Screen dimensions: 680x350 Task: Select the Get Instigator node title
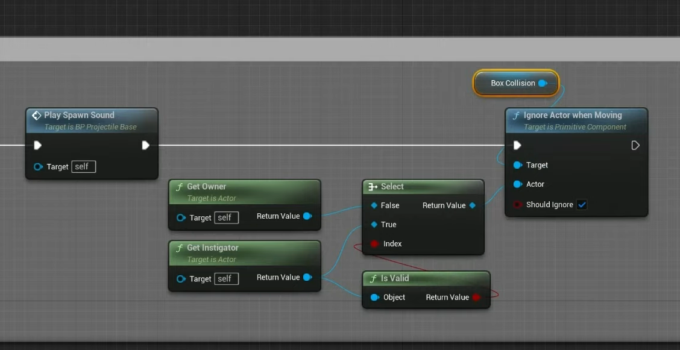(x=213, y=248)
